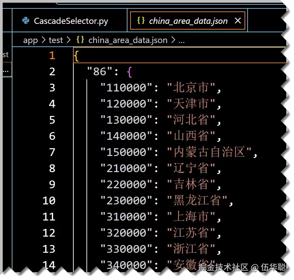The height and width of the screenshot is (280, 294).
Task: Click the value "河北省"
Action: coord(191,120)
